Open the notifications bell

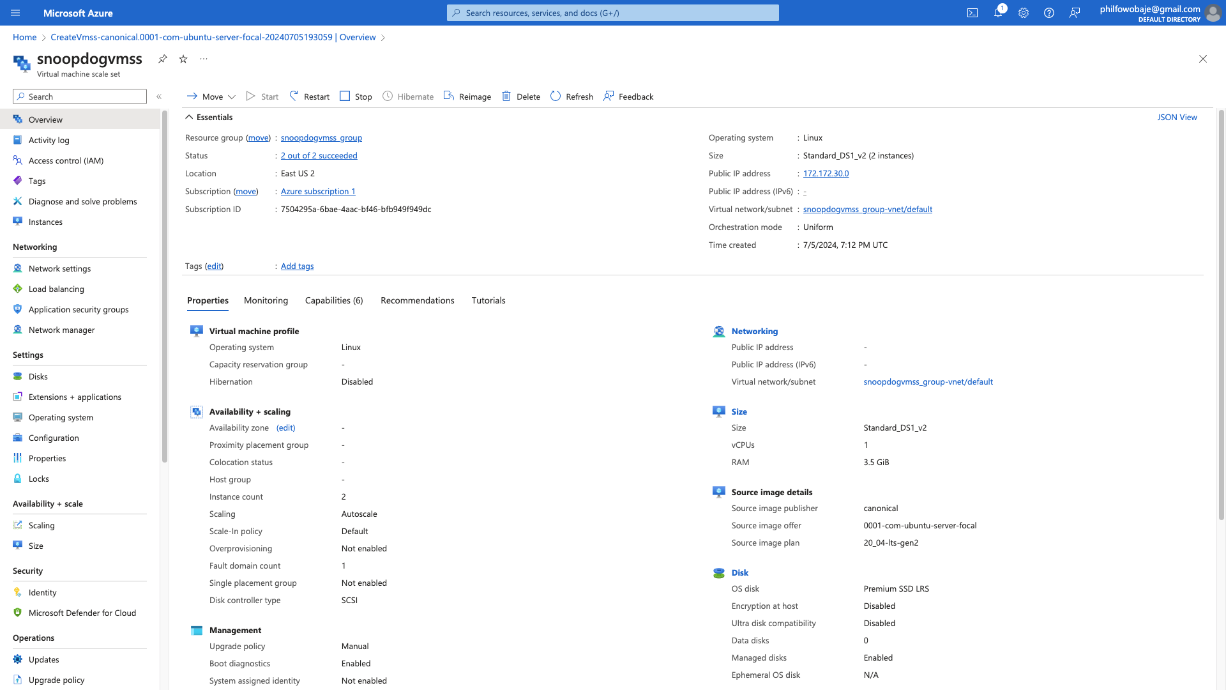997,13
